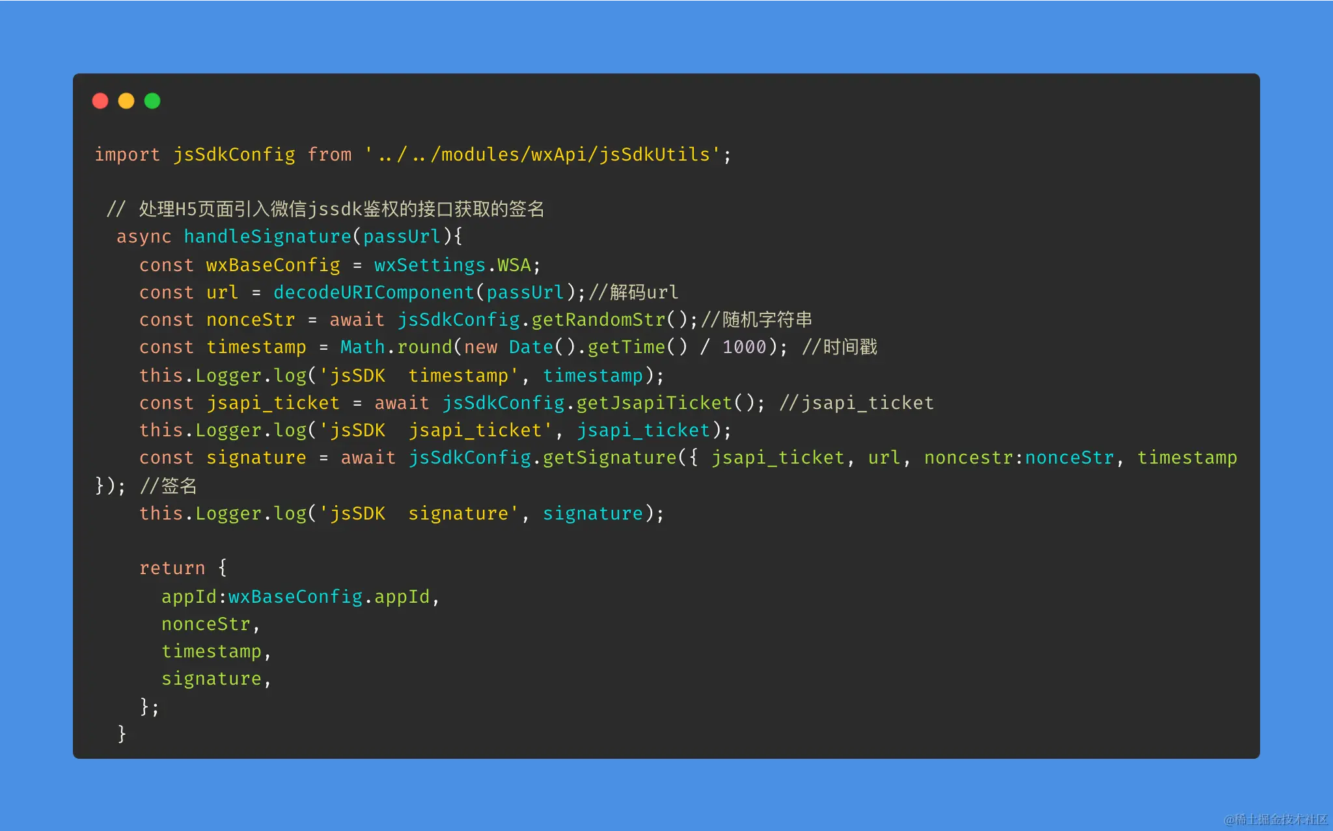Click the number 1000 in timestamp line

tap(745, 347)
